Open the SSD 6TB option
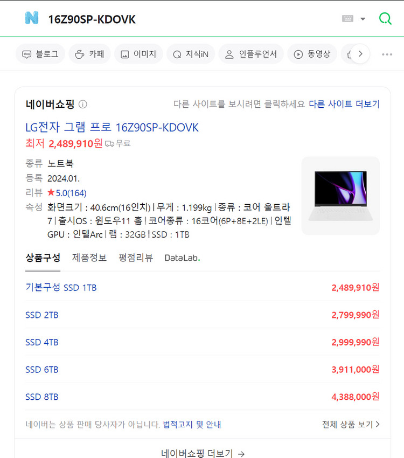Screen dimensions: 404x458 [x=41, y=370]
